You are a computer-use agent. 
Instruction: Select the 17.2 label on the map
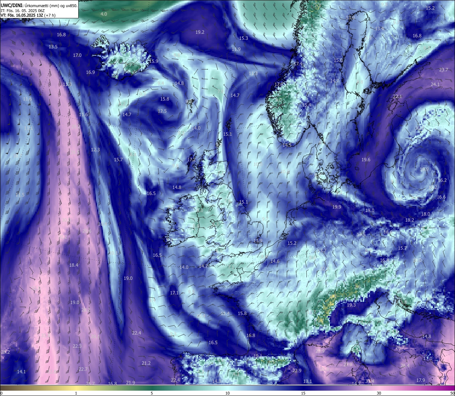click(191, 160)
